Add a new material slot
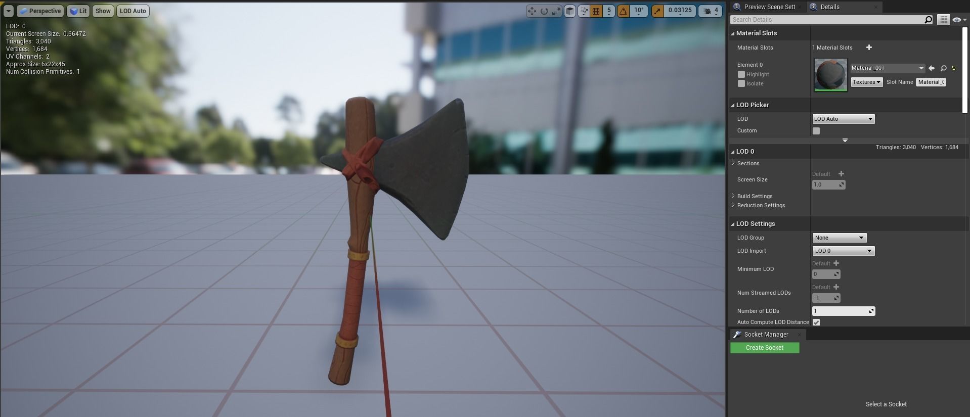 (869, 48)
